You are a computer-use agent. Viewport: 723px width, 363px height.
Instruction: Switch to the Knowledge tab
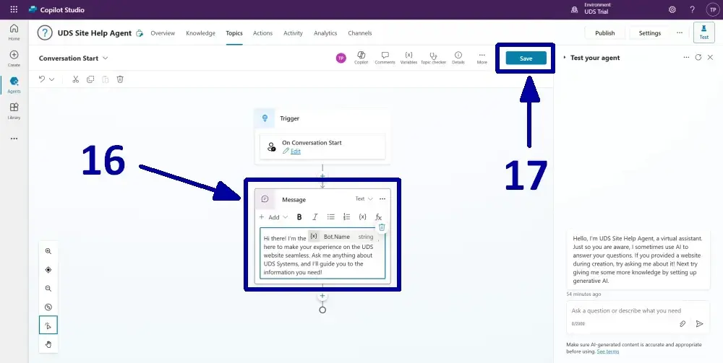coord(200,33)
